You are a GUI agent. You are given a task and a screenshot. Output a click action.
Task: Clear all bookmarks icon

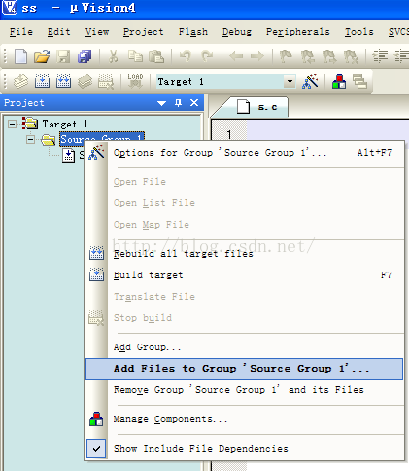click(351, 56)
